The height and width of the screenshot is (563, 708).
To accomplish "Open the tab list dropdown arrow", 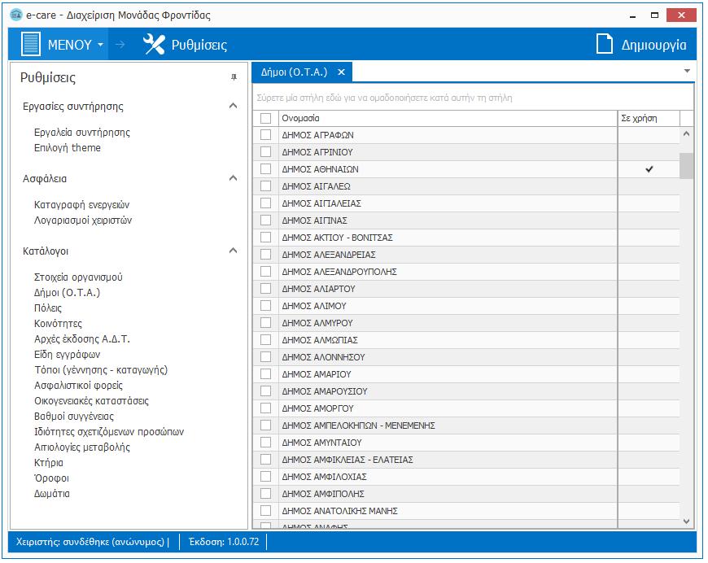I will pyautogui.click(x=687, y=71).
